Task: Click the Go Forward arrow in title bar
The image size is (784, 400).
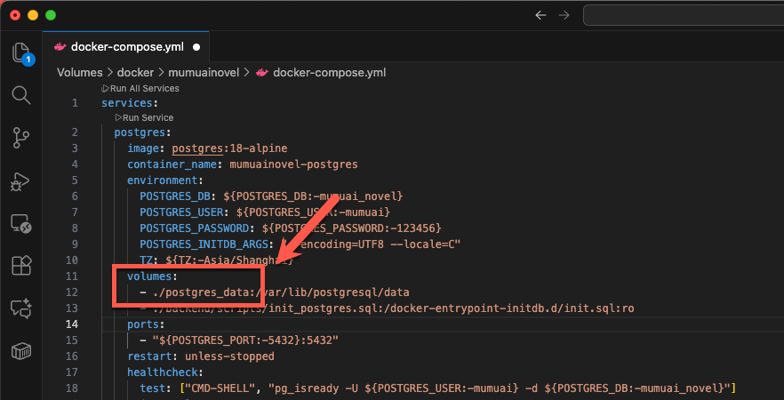Action: click(564, 15)
